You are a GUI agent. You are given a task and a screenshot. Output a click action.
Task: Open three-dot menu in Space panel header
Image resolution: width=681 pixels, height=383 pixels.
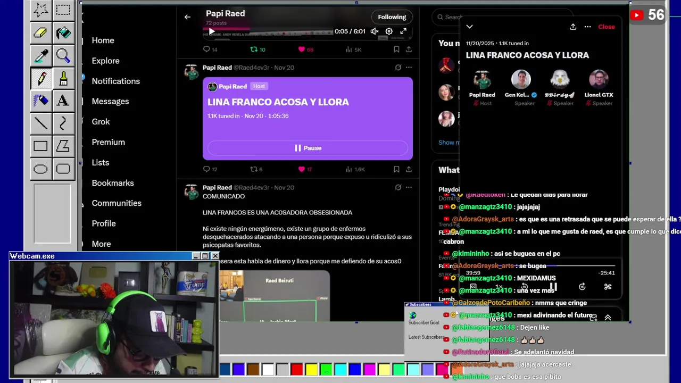click(587, 27)
